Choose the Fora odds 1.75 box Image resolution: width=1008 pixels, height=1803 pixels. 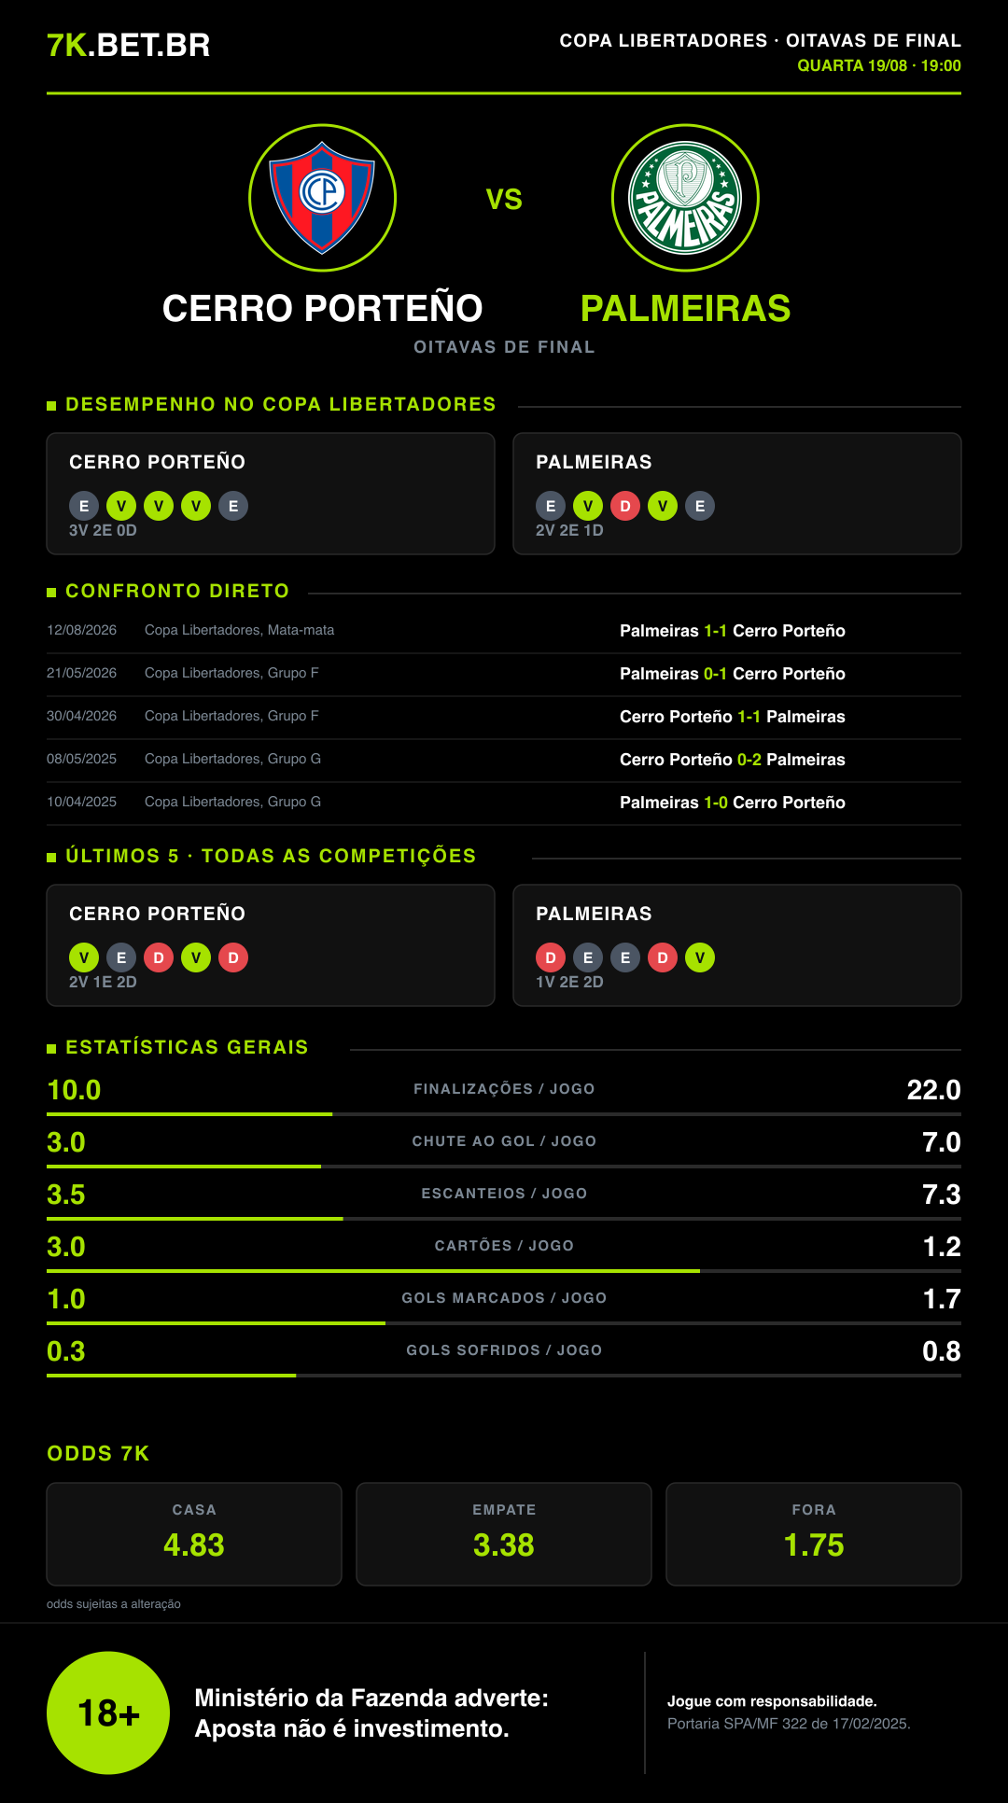pos(814,1534)
